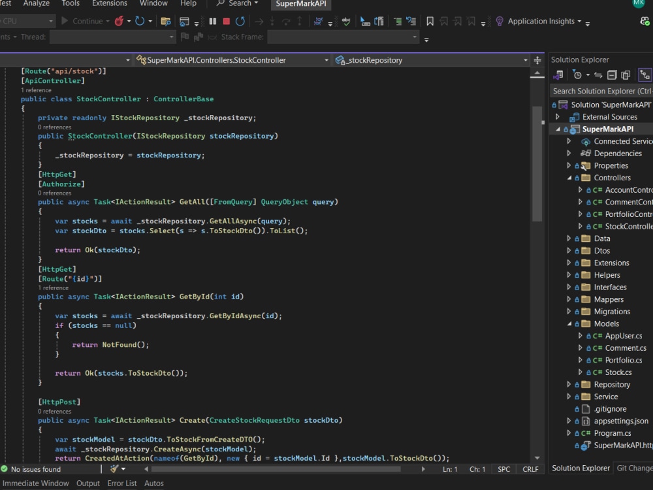Open the Stack Frame combo box
This screenshot has width=653, height=490.
click(343, 37)
